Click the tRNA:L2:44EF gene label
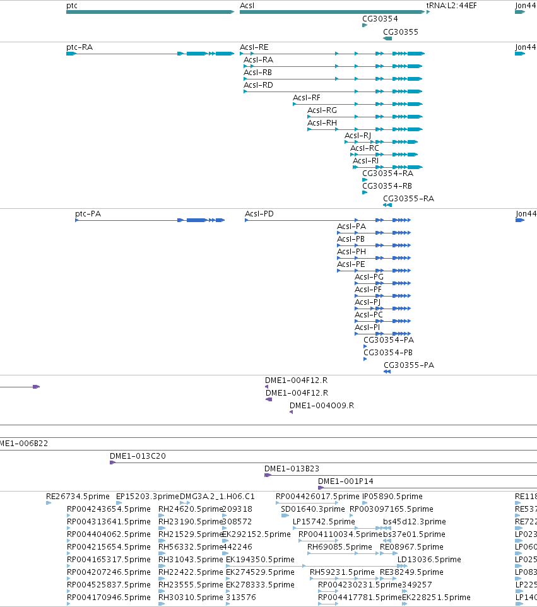The width and height of the screenshot is (537, 607). point(451,6)
